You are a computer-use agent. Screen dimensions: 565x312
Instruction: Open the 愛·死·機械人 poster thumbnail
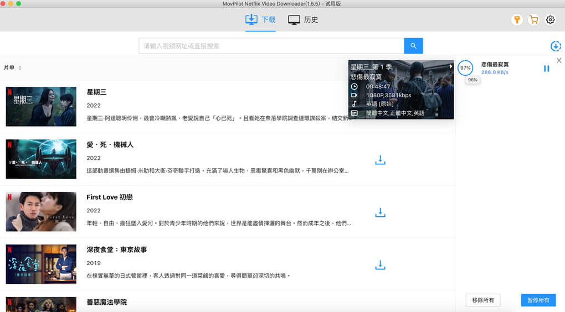click(x=41, y=159)
